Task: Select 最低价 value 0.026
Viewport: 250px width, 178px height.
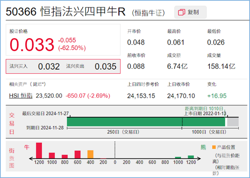Action: (x=216, y=42)
